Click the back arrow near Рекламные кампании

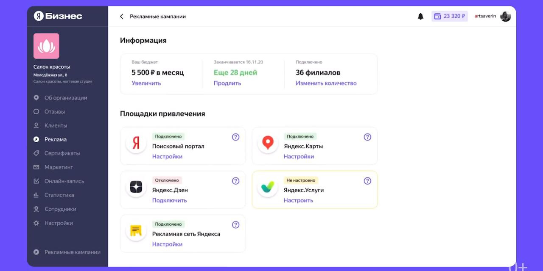click(122, 17)
